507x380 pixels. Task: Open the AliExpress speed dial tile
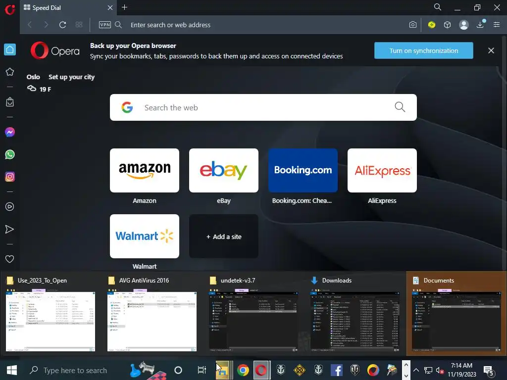pyautogui.click(x=382, y=170)
